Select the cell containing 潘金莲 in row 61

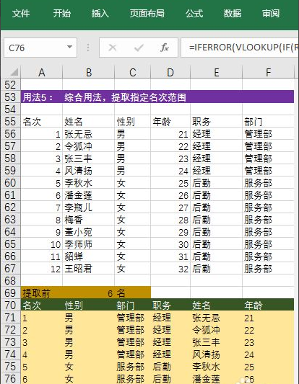point(88,195)
